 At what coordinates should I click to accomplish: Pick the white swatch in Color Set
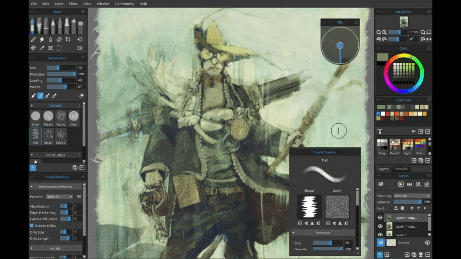coord(383,114)
